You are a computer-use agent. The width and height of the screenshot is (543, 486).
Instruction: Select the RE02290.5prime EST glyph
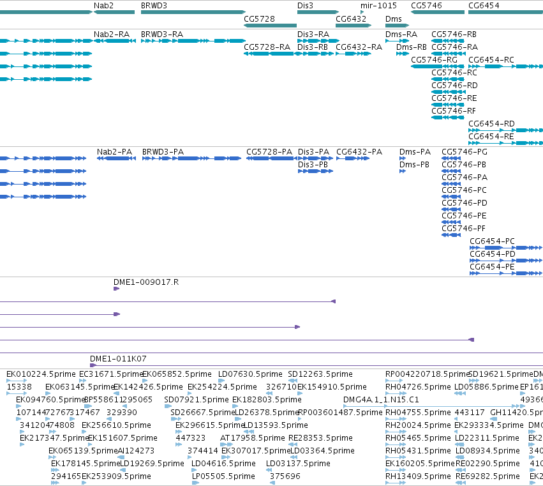tap(460, 471)
